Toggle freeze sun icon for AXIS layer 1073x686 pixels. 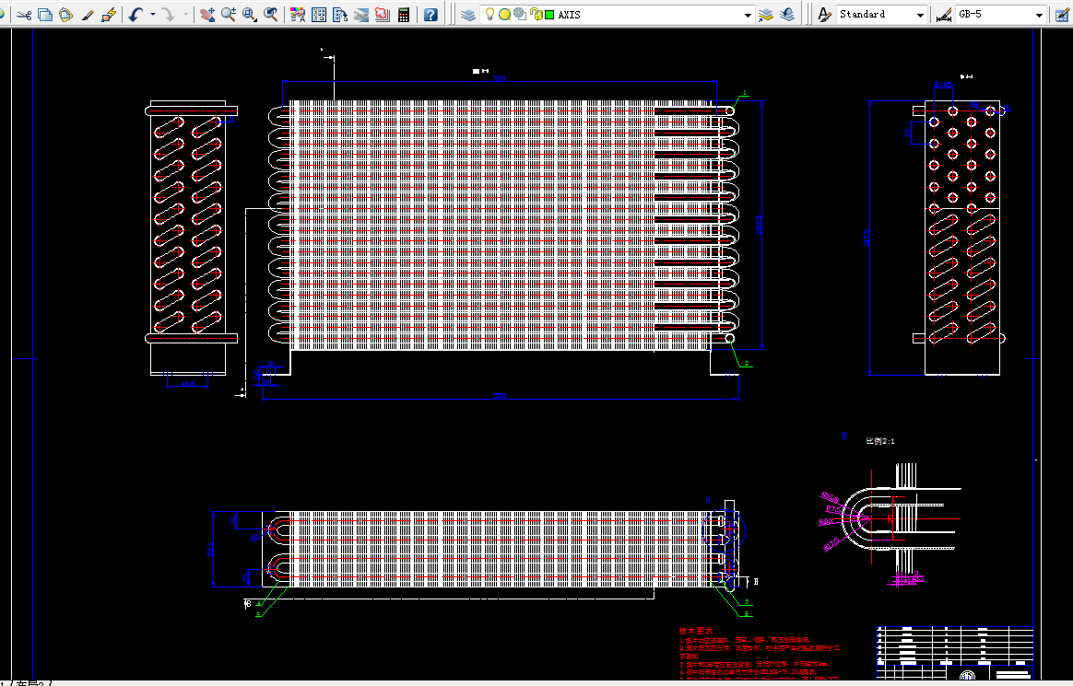click(504, 15)
